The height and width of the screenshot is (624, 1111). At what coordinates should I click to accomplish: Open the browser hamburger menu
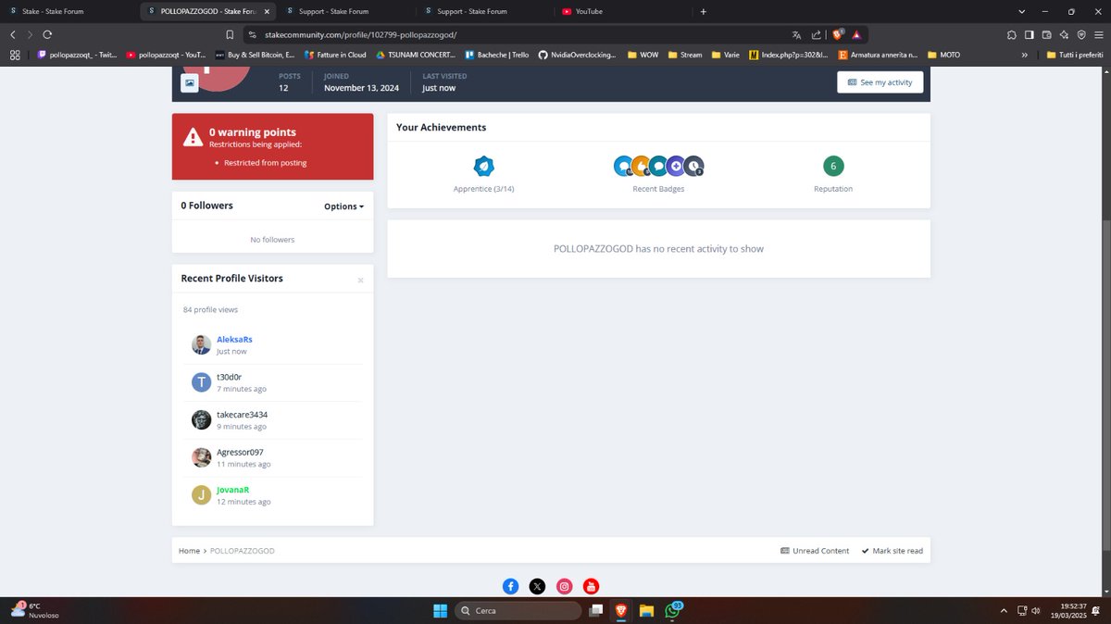(x=1098, y=34)
